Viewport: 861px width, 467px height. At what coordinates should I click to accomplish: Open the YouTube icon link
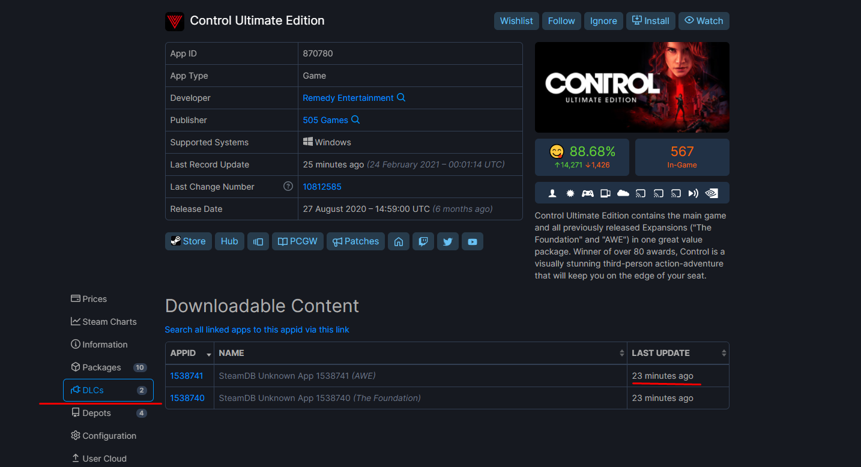click(x=473, y=241)
